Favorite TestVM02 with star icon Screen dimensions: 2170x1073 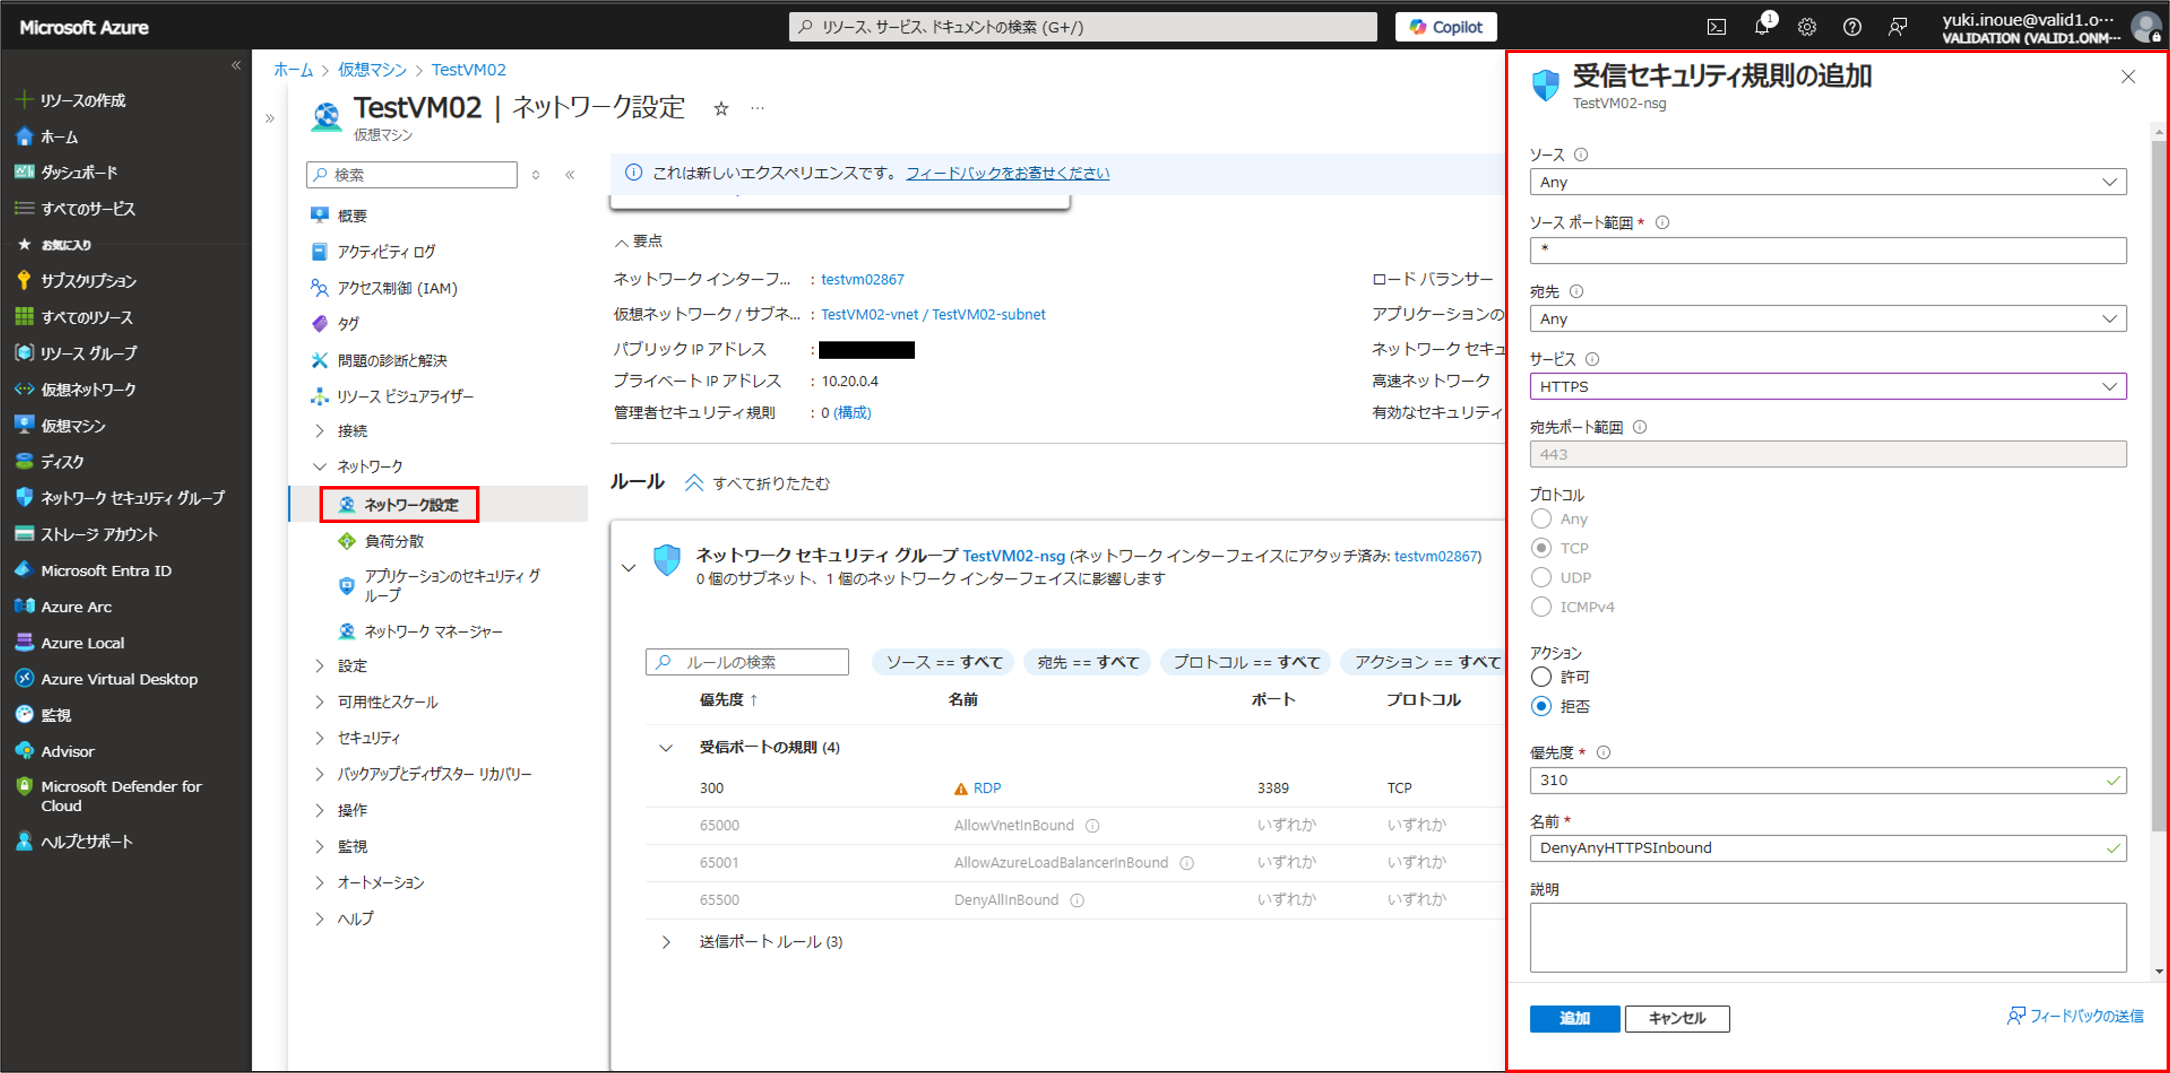721,109
